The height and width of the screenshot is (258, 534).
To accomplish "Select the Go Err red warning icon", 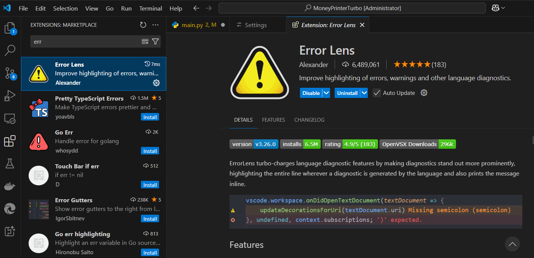I will coord(39,142).
